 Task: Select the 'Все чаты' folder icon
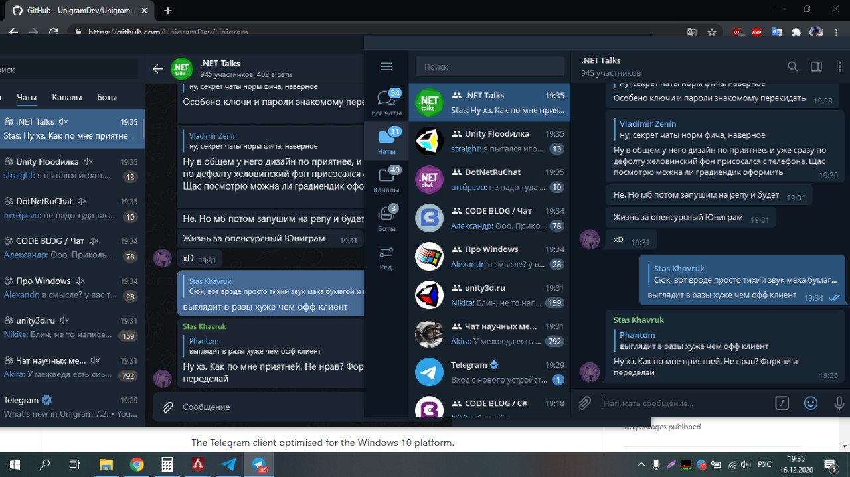(x=386, y=103)
